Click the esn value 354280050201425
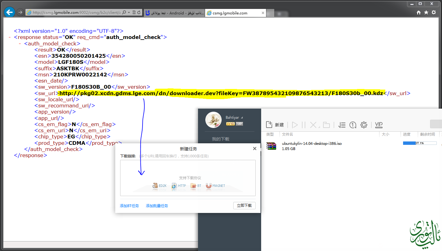The image size is (442, 251). [78, 56]
